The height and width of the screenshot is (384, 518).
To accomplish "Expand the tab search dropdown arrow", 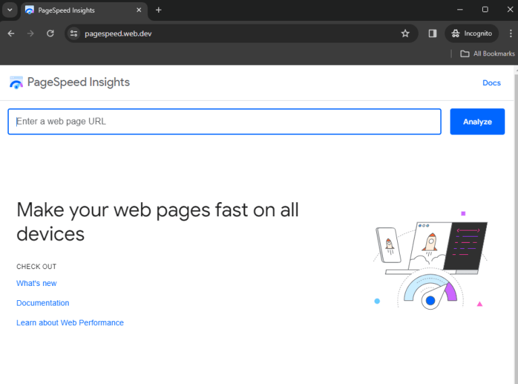I will pyautogui.click(x=10, y=10).
